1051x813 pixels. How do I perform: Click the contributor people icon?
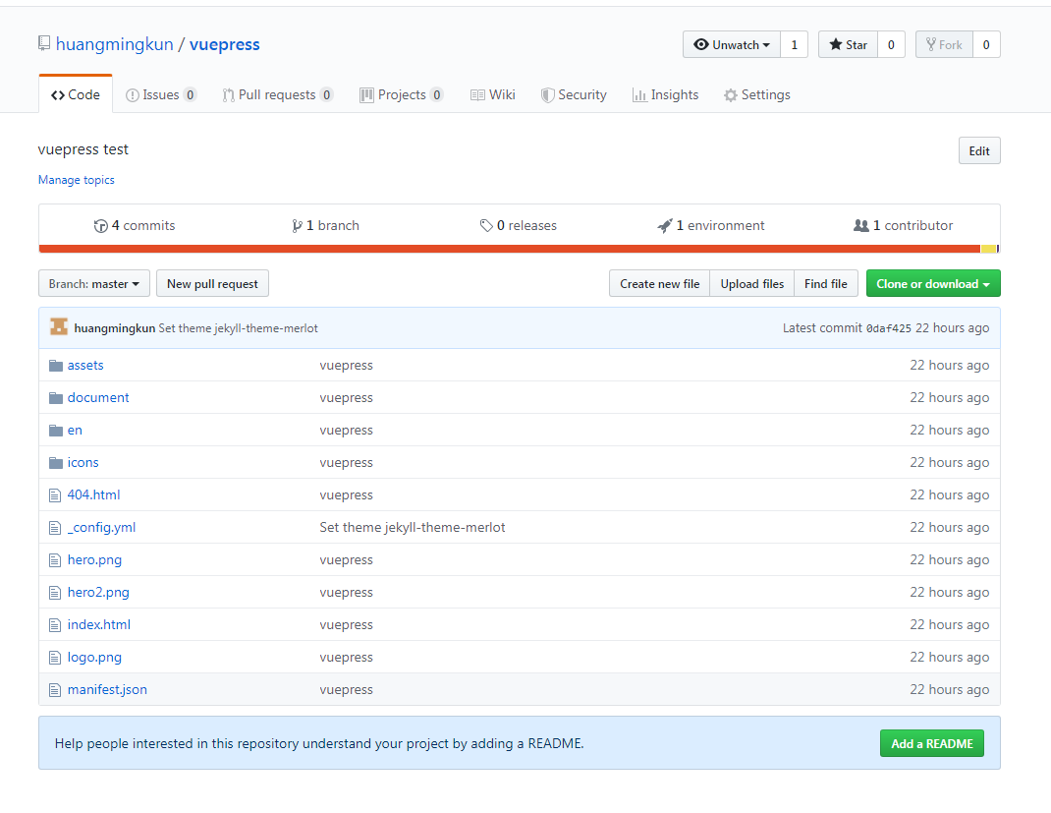click(861, 226)
